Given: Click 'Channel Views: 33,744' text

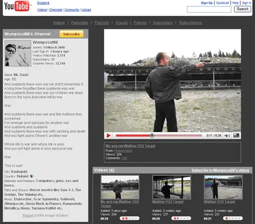Looking at the screenshot, I should (49, 64).
